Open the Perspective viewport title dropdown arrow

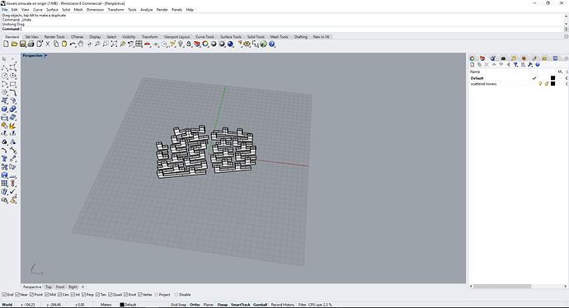coord(45,55)
